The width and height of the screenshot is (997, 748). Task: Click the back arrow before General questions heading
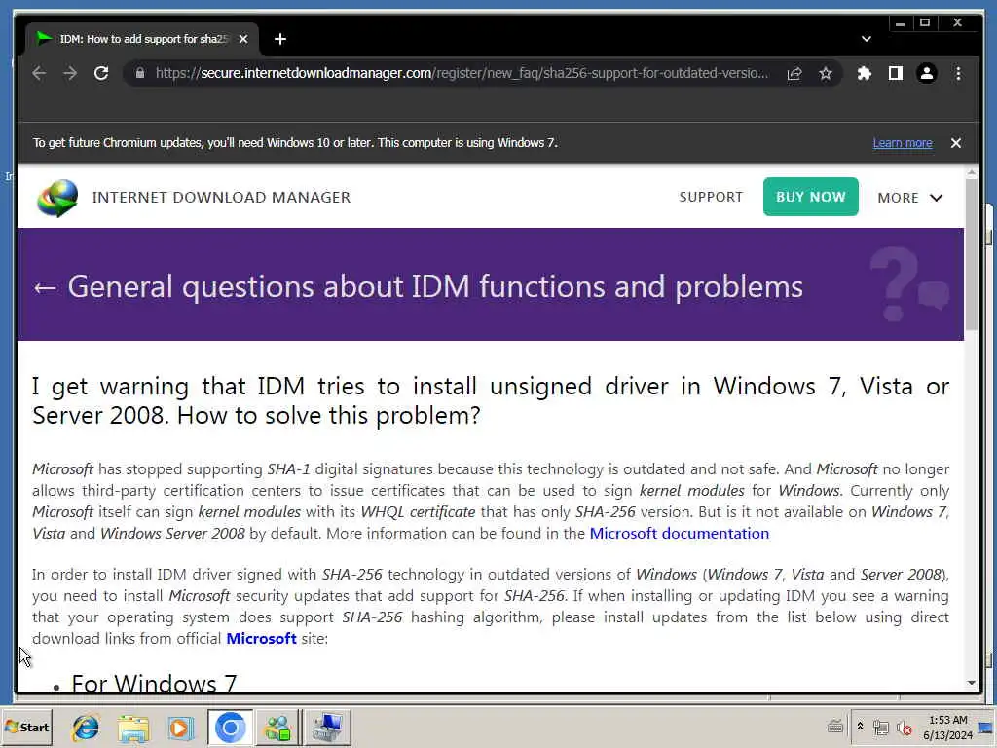(45, 287)
